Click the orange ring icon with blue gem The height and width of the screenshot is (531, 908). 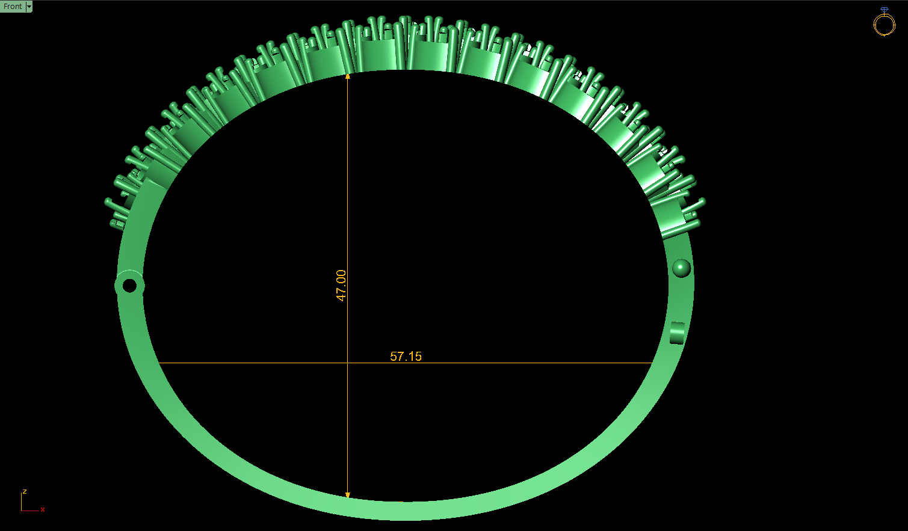tap(884, 22)
